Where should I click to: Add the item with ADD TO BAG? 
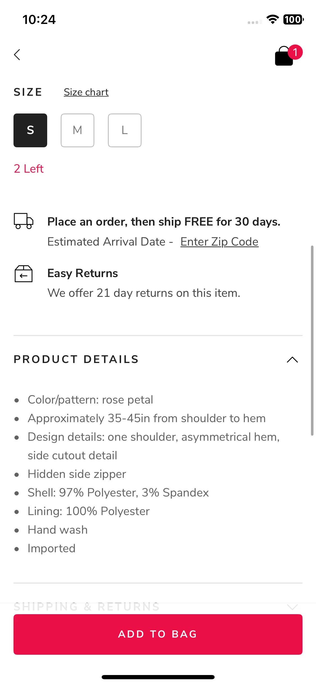pos(158,634)
